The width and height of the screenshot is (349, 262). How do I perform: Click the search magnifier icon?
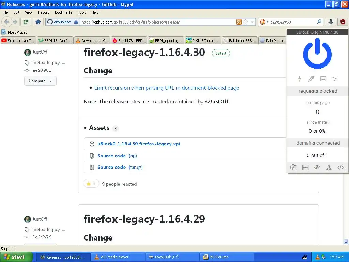click(319, 22)
